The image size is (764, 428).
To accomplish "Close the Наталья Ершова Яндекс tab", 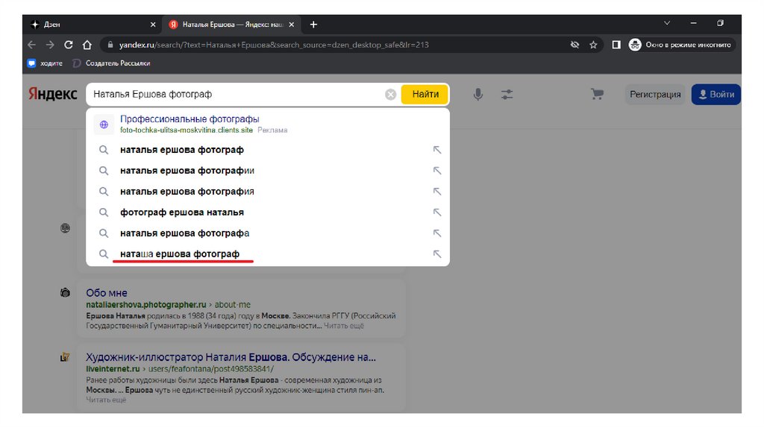I will click(x=292, y=25).
